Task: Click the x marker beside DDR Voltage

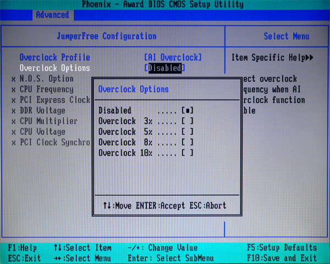Action: click(13, 111)
